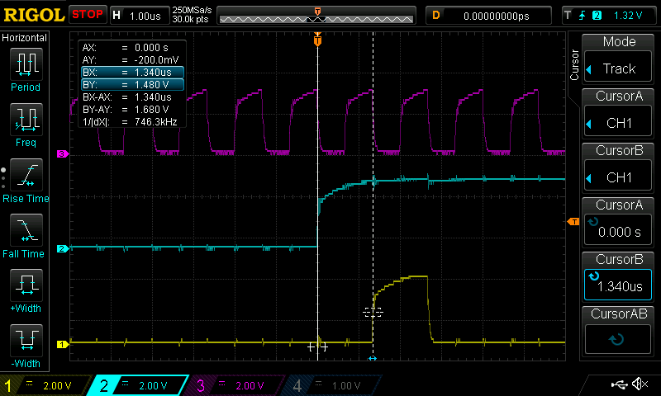Open the cursor Mode Track menu
The width and height of the screenshot is (661, 396).
pos(618,66)
